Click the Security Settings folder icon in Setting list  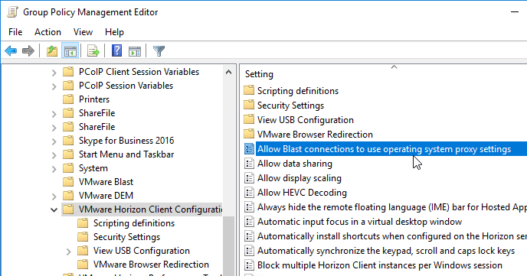[x=249, y=105]
